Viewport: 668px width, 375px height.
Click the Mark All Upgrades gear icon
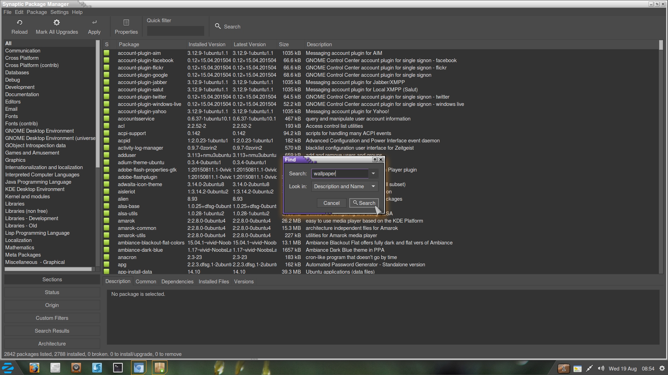coord(57,23)
